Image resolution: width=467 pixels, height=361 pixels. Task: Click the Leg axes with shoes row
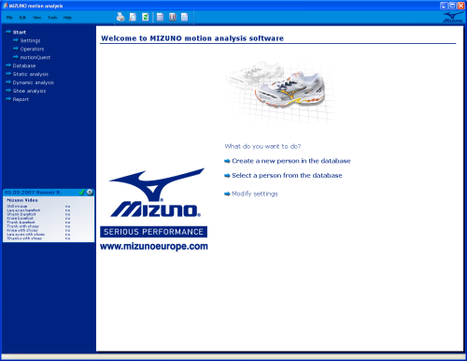click(x=38, y=234)
